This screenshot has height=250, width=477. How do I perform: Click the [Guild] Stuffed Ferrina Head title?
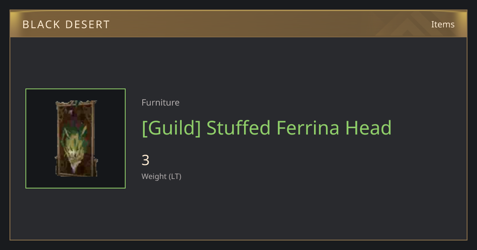click(267, 128)
